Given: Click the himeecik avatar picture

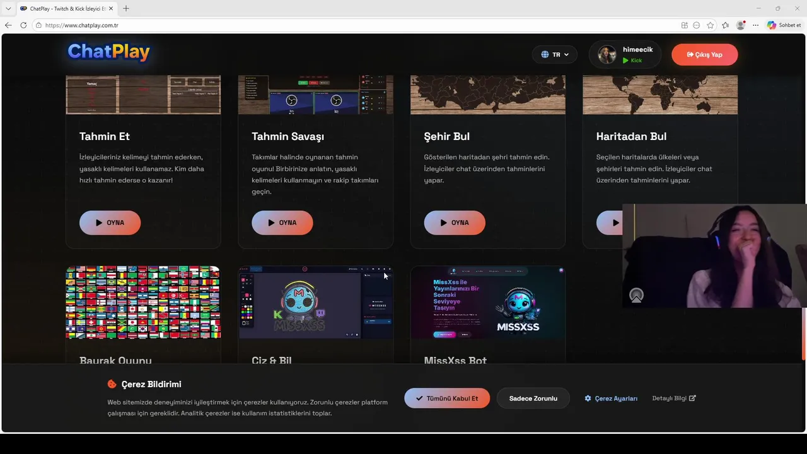Looking at the screenshot, I should coord(607,55).
